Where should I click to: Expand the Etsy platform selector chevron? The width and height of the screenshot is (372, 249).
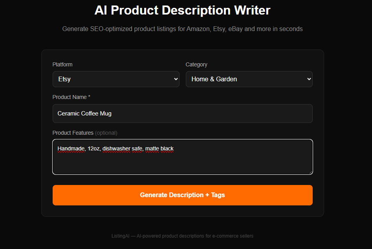click(x=176, y=79)
